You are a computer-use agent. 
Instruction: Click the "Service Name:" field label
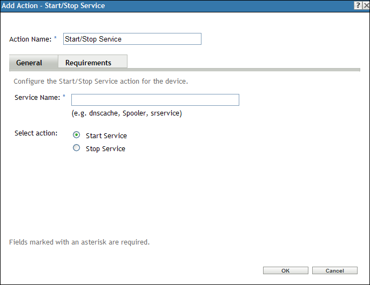click(37, 97)
